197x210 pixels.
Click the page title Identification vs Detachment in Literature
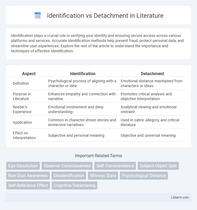(x=105, y=16)
